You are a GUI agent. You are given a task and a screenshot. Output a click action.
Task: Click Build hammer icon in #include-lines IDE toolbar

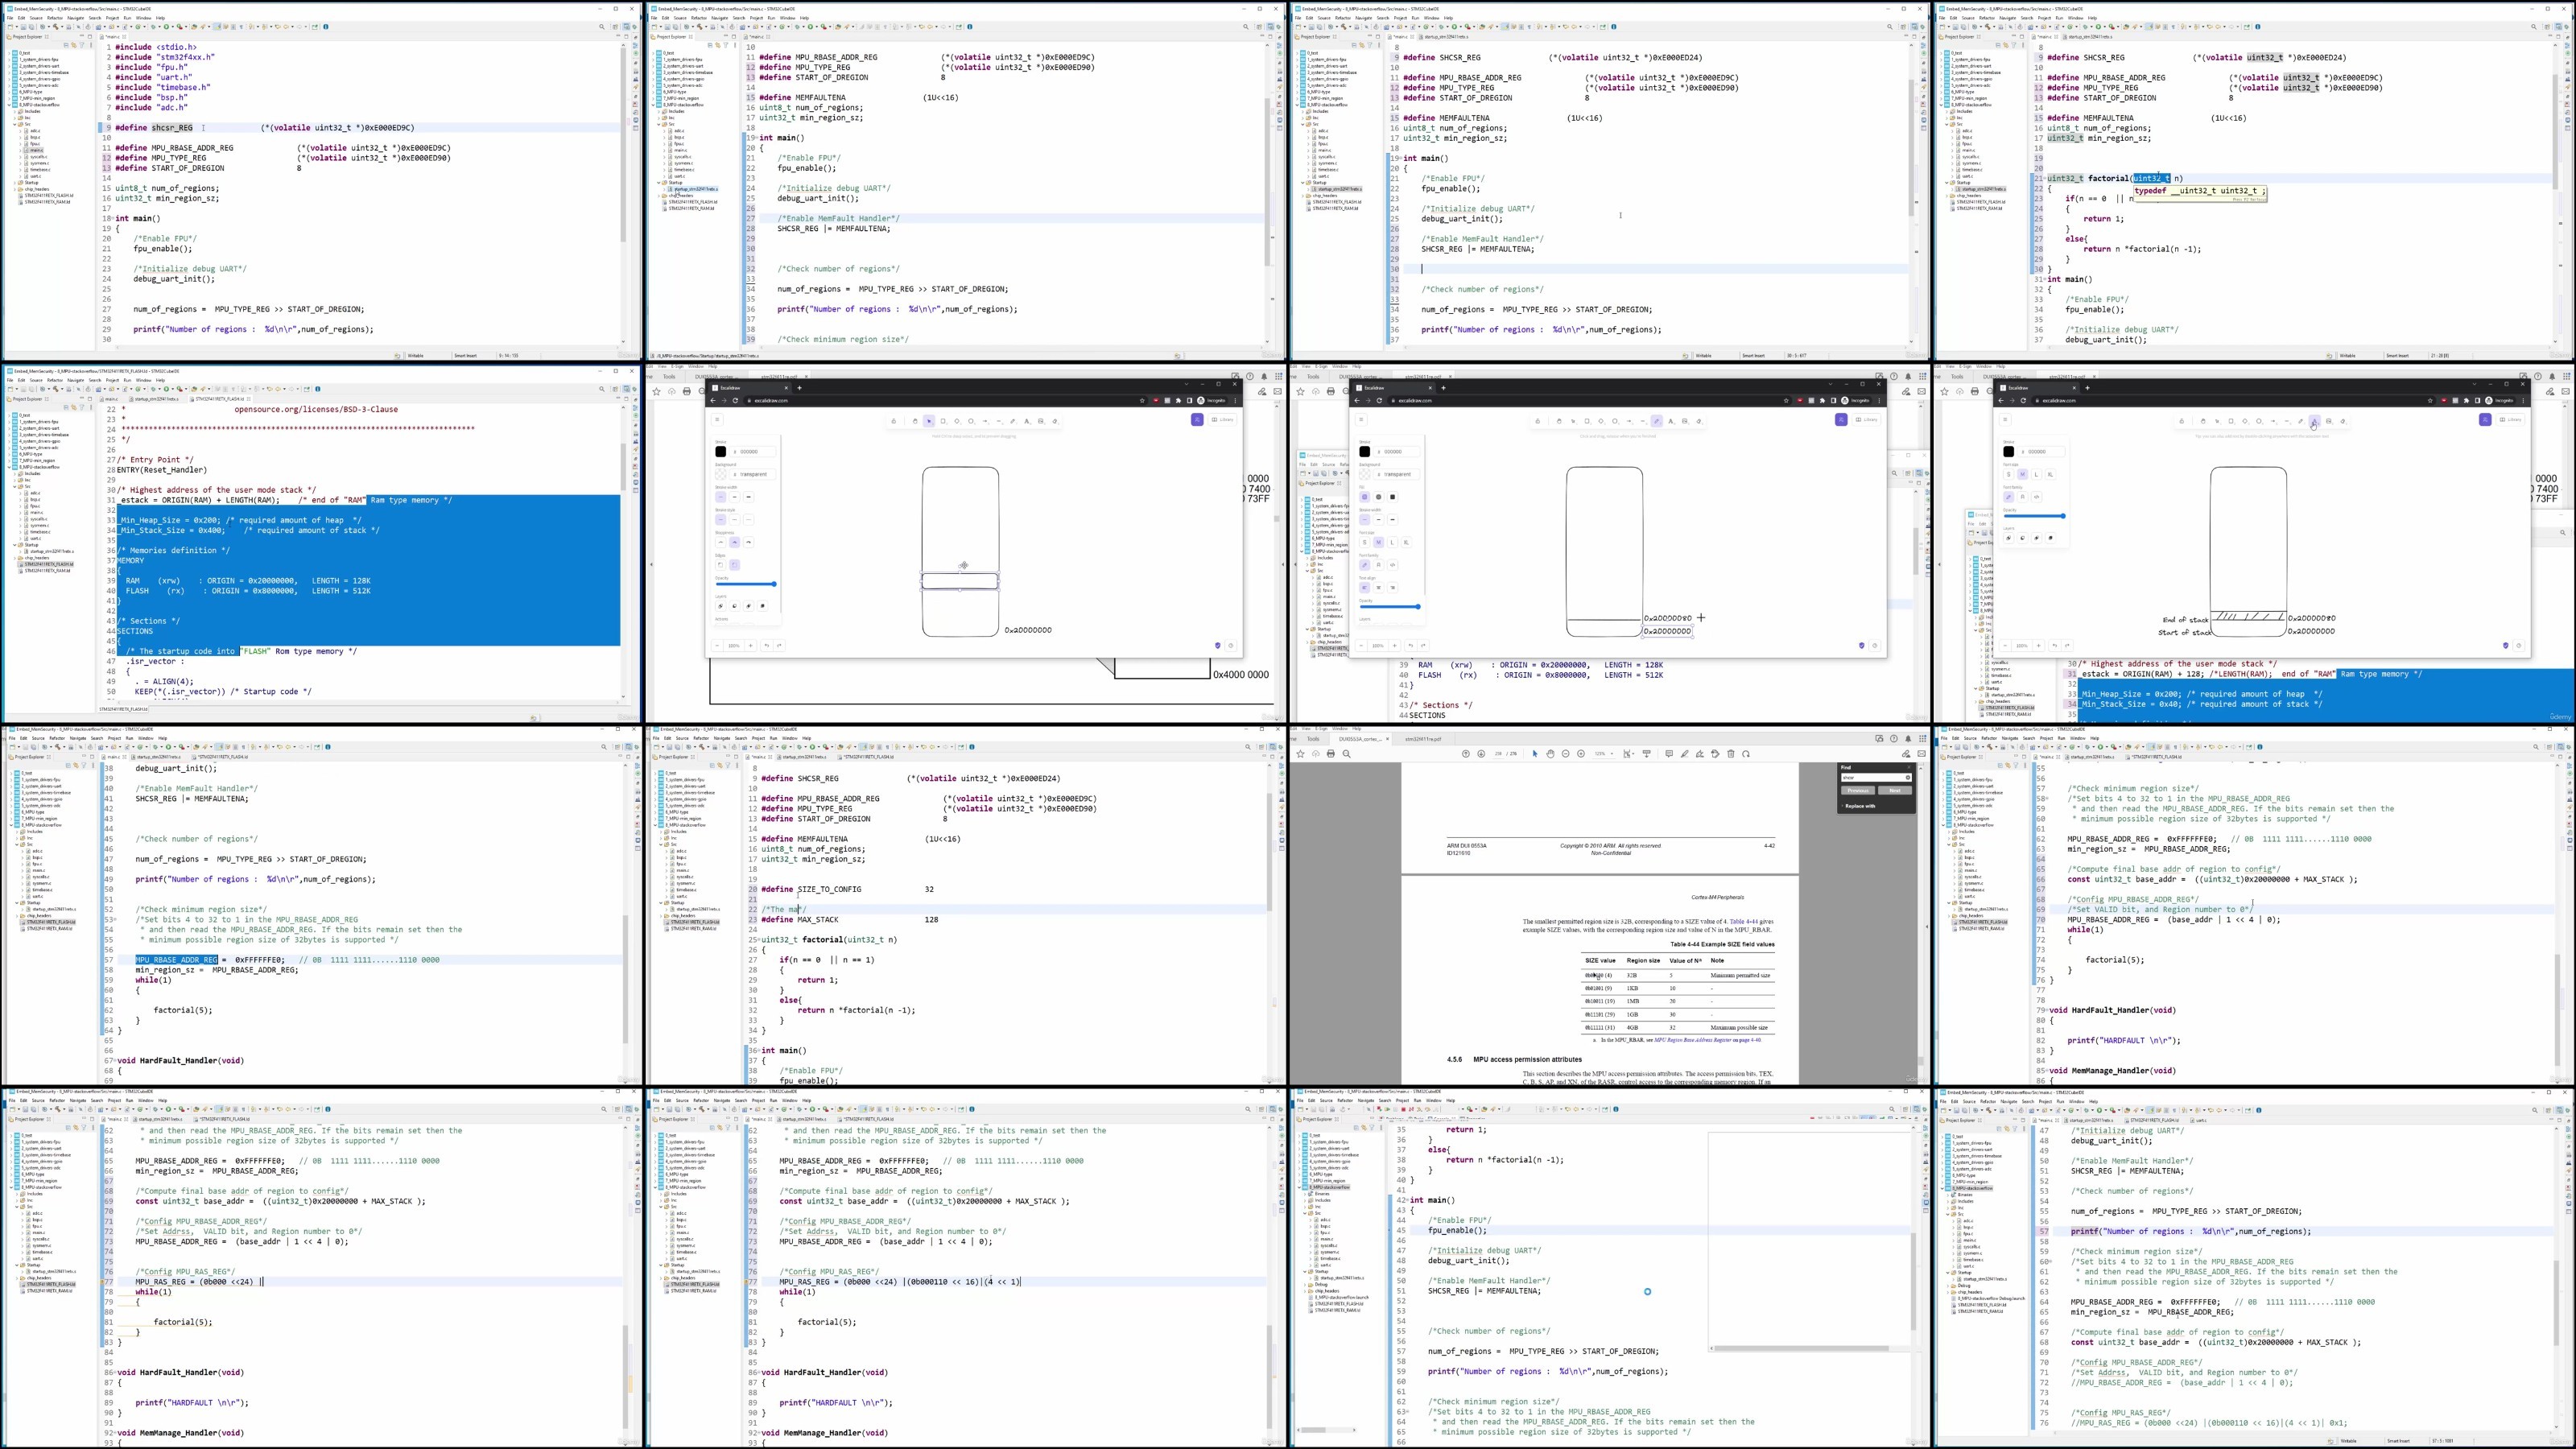56,27
